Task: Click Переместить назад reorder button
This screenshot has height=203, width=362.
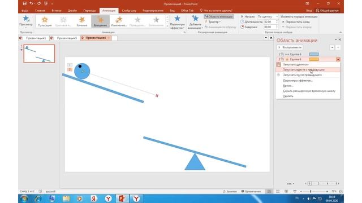Action: [296, 22]
